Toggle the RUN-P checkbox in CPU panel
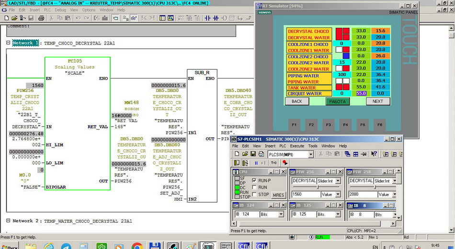 254,181
